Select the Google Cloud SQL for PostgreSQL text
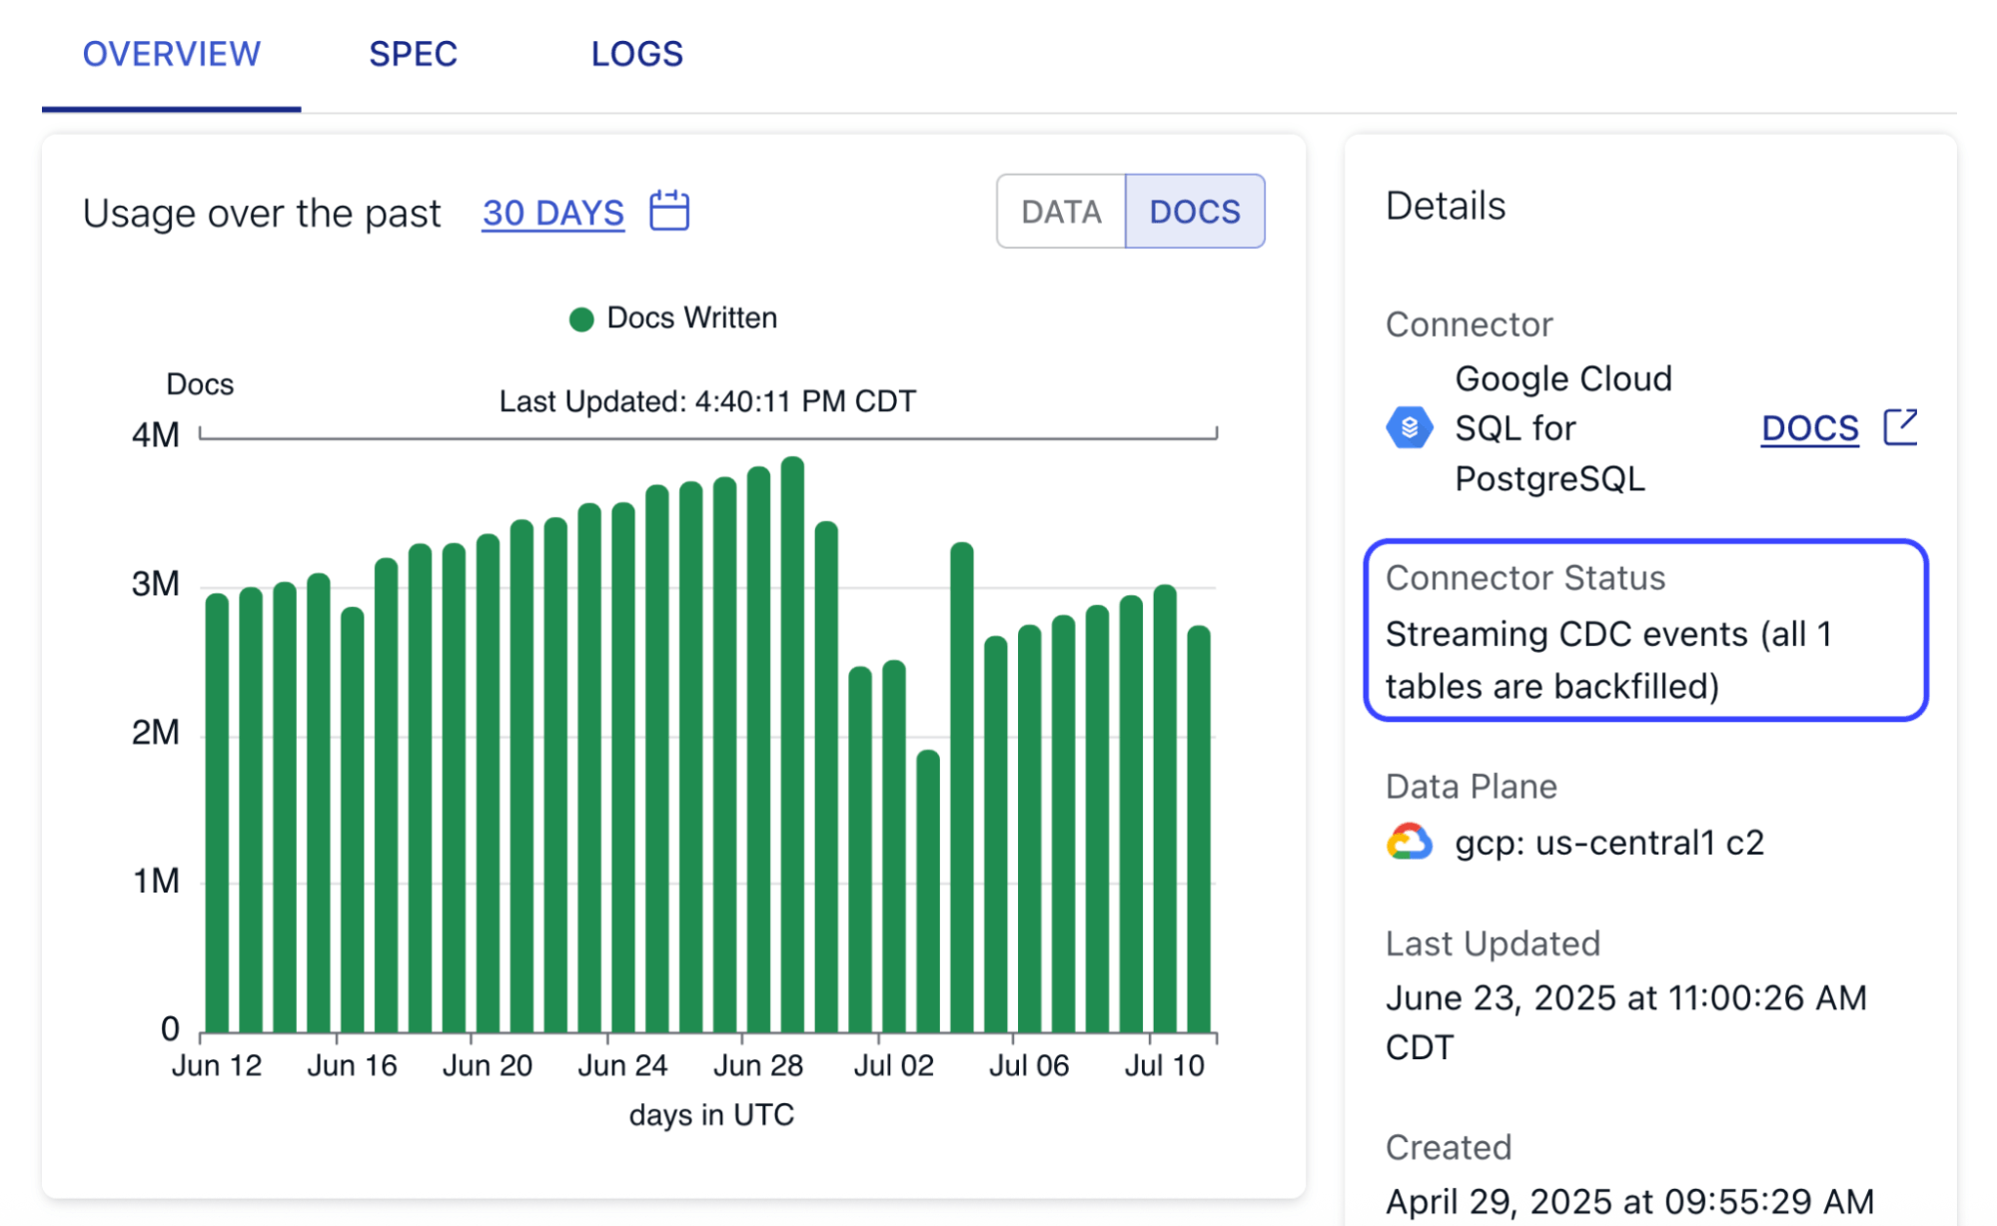 (x=1562, y=428)
